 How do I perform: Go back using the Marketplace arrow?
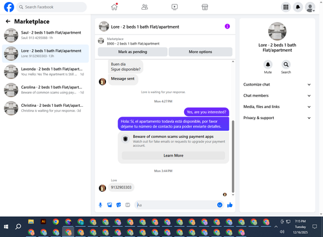(x=8, y=21)
